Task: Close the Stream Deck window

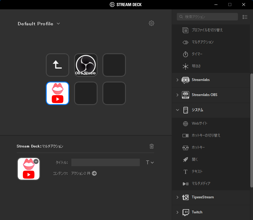Action: pyautogui.click(x=244, y=5)
